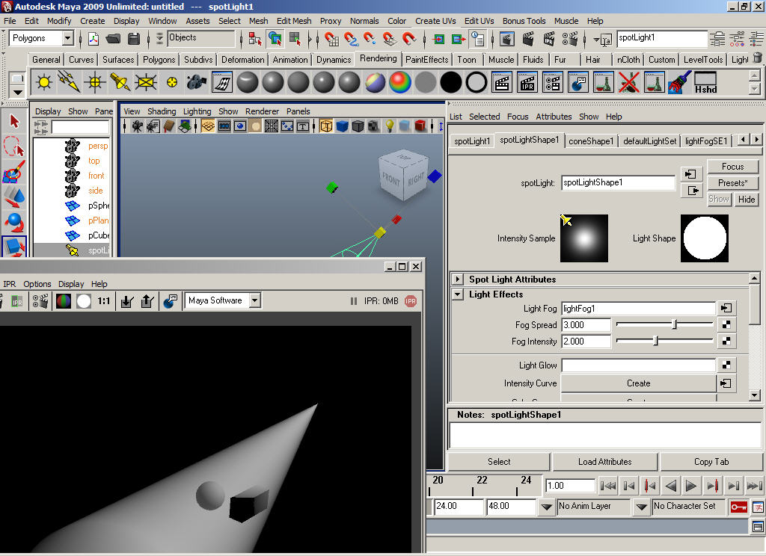Open the Hypershade Hshd shelf button

tap(705, 82)
